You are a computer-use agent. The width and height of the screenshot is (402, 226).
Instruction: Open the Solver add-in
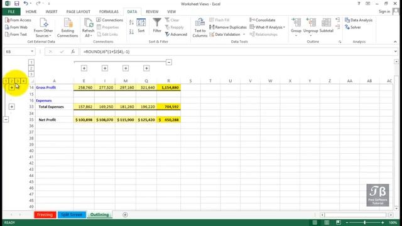click(x=353, y=27)
